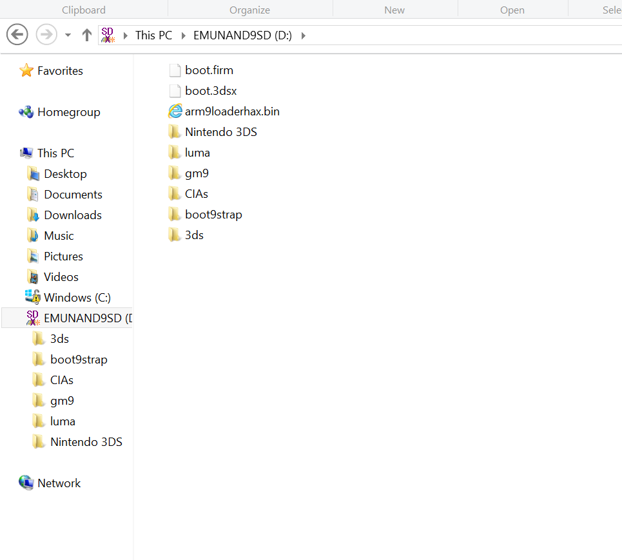This screenshot has height=560, width=622.
Task: Open Videos in the navigation pane
Action: [x=61, y=277]
